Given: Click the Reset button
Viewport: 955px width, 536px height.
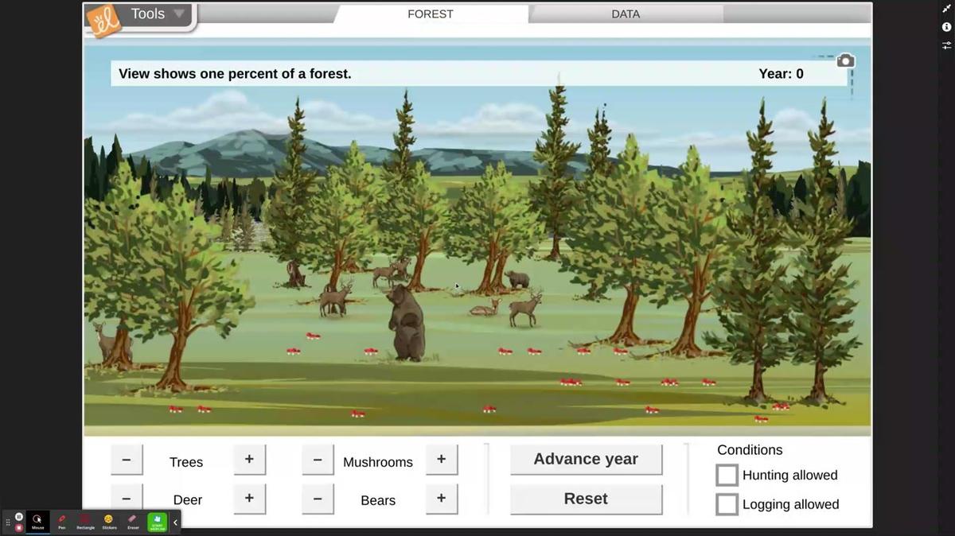Looking at the screenshot, I should click(x=586, y=499).
